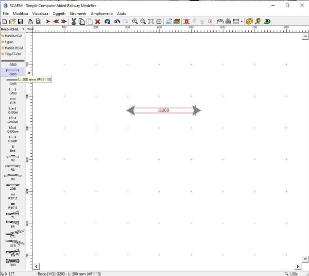
Task: Pick the G100 track piece
Action: click(x=13, y=91)
